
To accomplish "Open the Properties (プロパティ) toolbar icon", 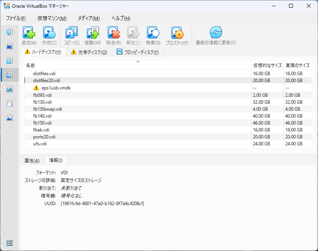I will click(177, 33).
